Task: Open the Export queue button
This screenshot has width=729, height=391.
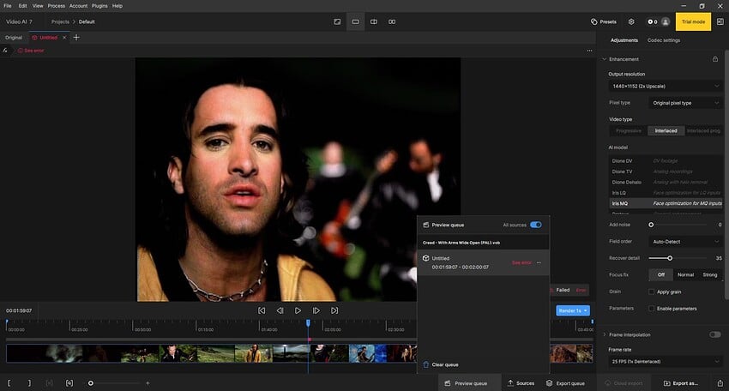Action: [565, 383]
